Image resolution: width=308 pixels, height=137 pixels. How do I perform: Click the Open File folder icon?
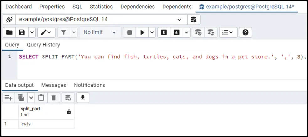pos(9,32)
